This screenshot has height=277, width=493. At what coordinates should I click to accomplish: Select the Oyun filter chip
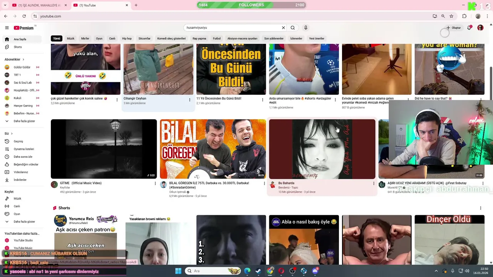[99, 38]
